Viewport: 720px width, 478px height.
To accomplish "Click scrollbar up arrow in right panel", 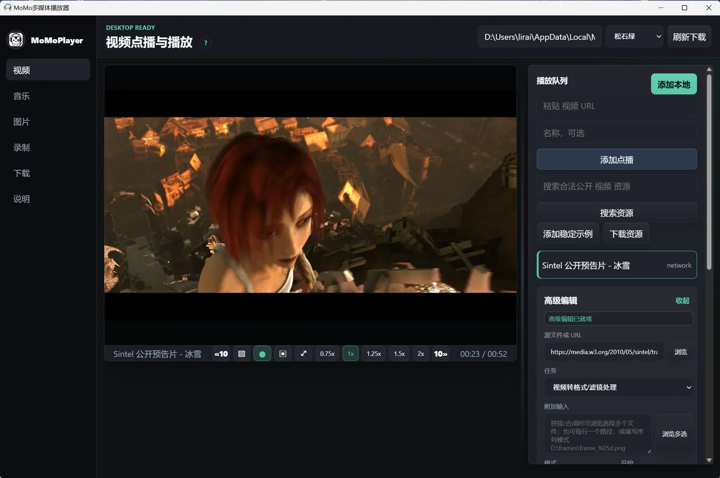I will [709, 69].
